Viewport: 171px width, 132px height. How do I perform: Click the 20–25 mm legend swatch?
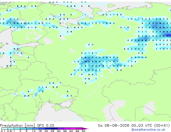(48, 128)
